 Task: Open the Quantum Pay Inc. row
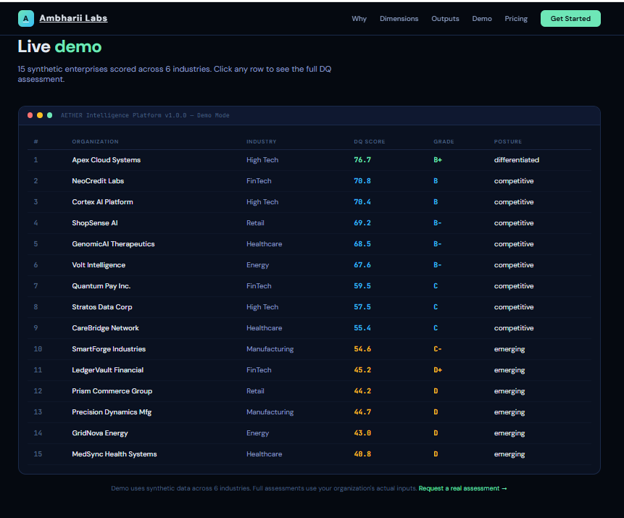101,286
